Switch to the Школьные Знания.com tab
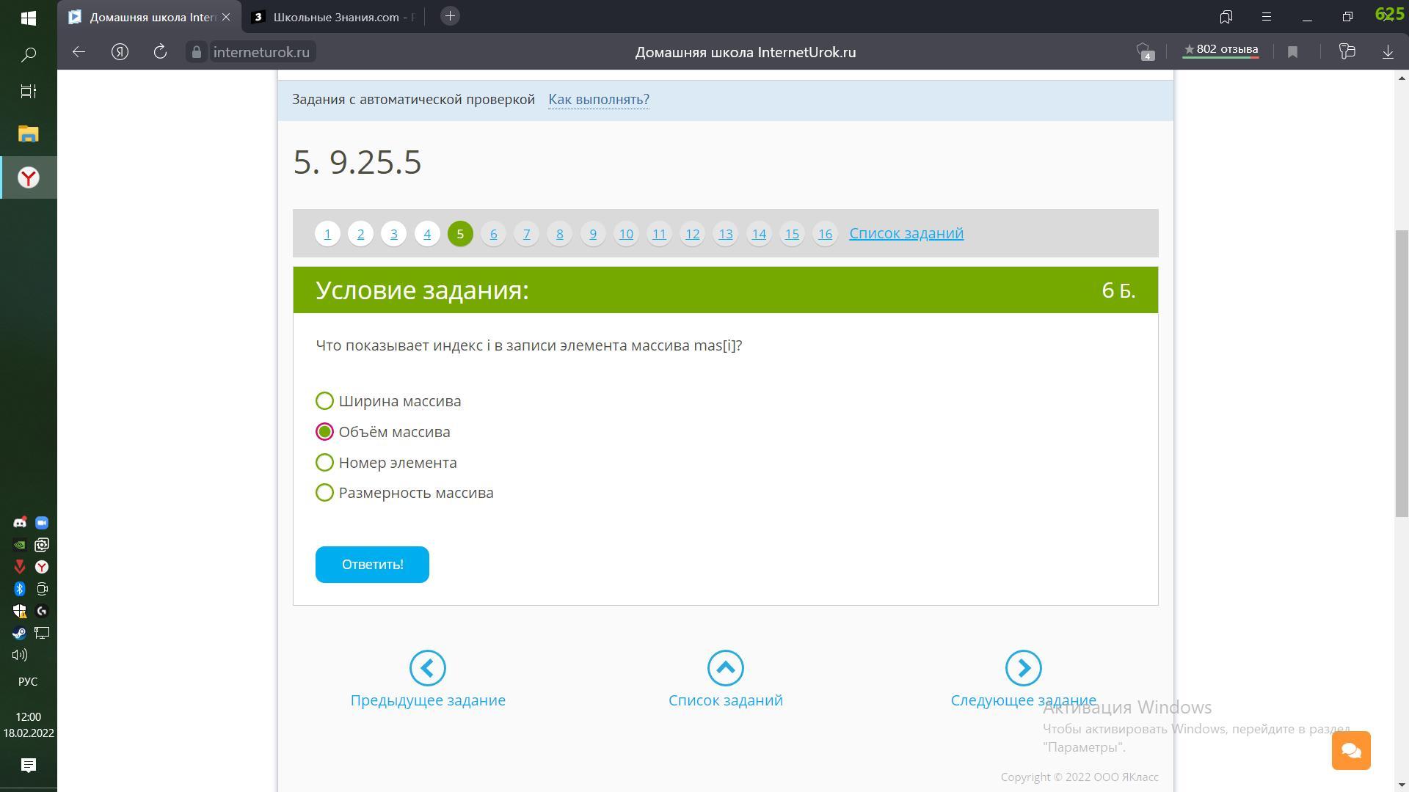 pos(334,17)
